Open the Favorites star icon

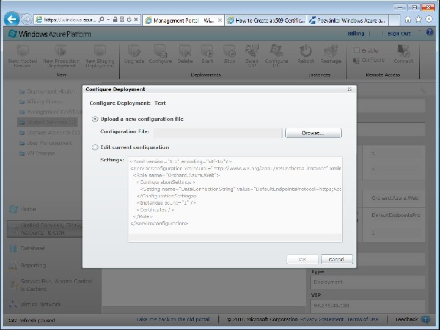coord(419,20)
